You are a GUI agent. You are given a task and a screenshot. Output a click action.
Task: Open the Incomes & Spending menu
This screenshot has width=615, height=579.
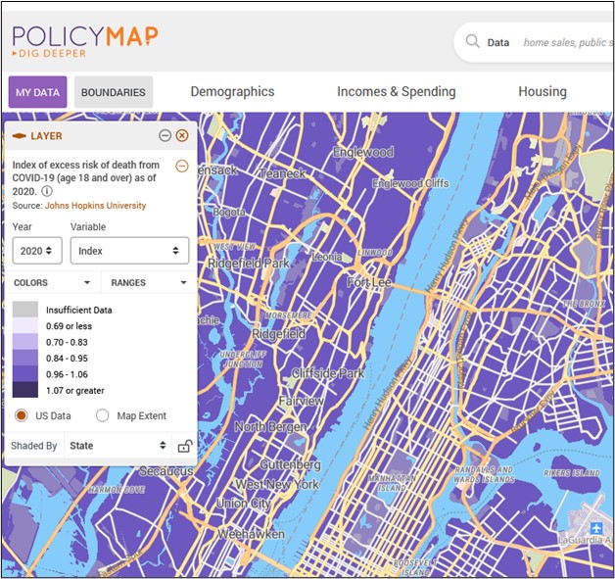coord(396,92)
